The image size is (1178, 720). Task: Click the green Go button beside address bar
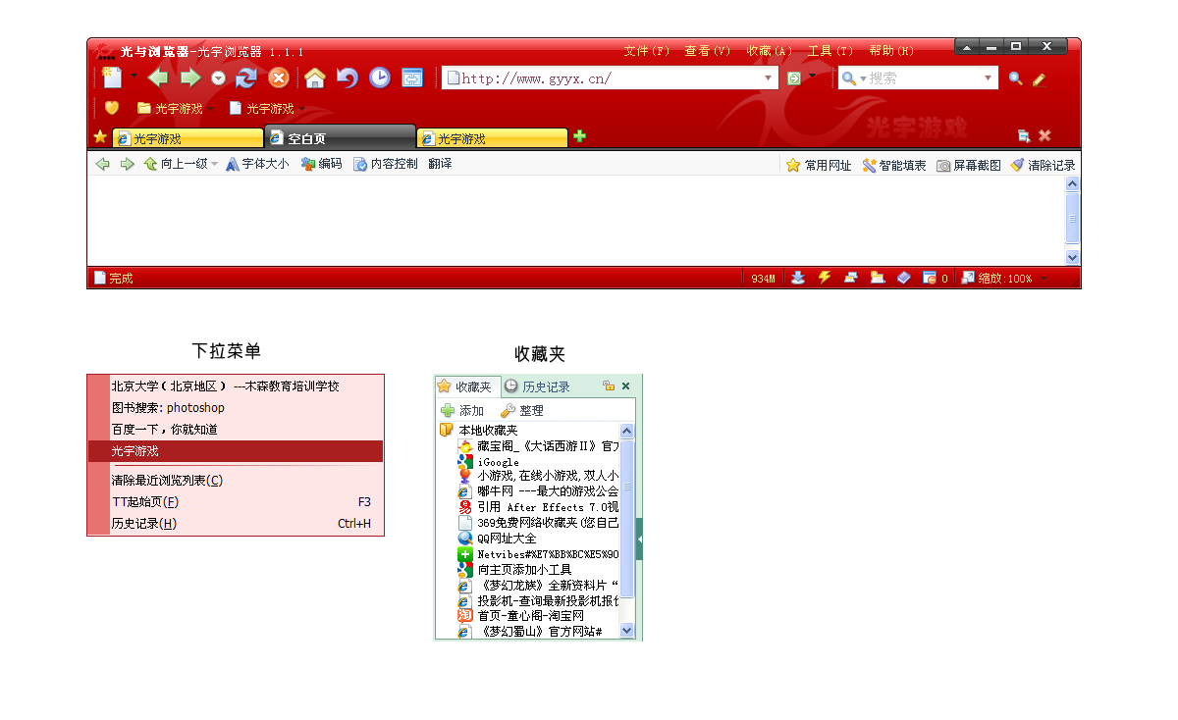[x=794, y=78]
